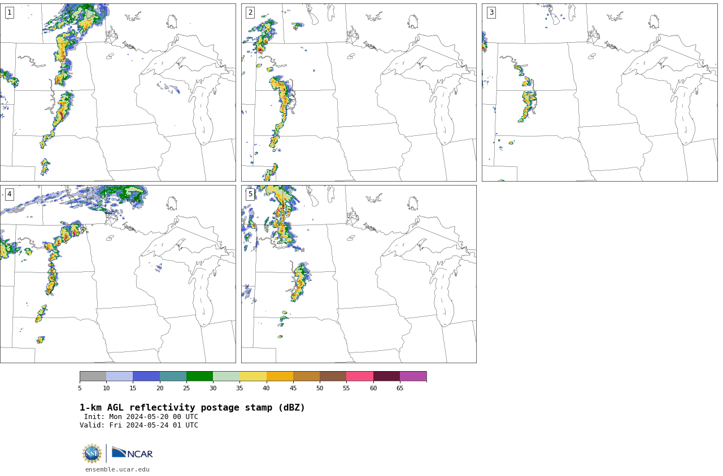
Task: Click the blue 15-20 dBZ swatch
Action: [x=146, y=376]
